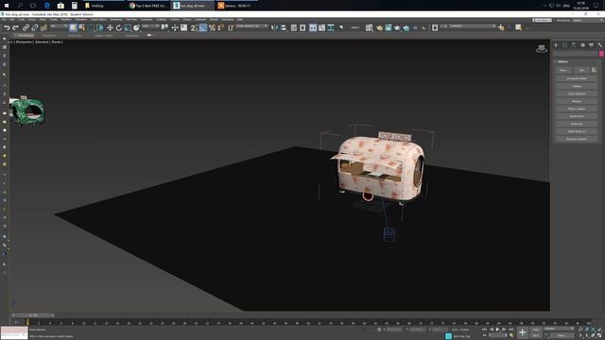
Task: Toggle Key Mode next to frame field
Action: pos(484,335)
